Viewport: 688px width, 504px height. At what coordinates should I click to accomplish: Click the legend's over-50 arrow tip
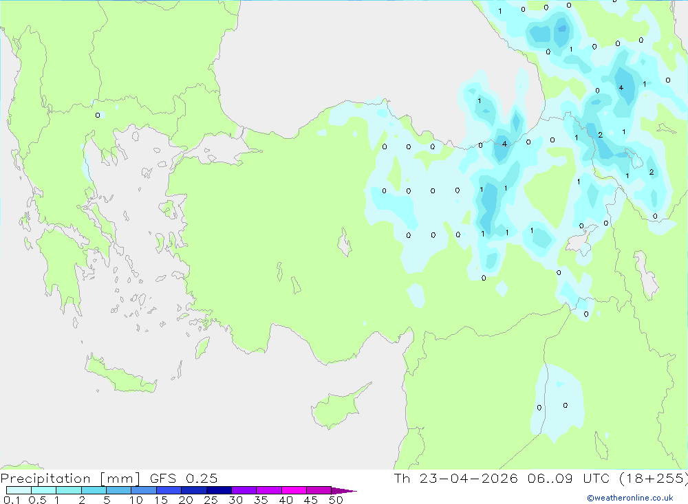pos(345,490)
